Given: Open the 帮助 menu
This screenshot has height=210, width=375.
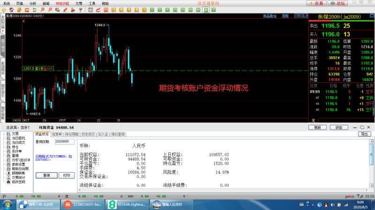Looking at the screenshot, I should point(105,3).
